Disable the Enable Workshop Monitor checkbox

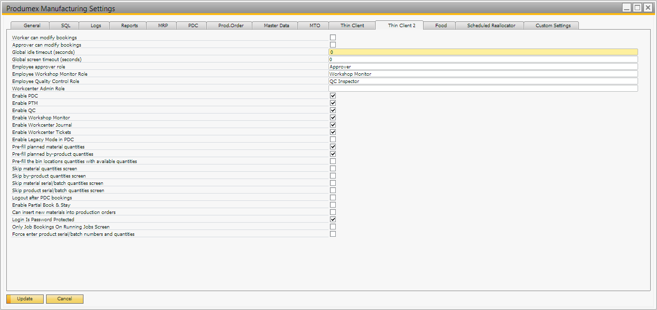click(333, 117)
